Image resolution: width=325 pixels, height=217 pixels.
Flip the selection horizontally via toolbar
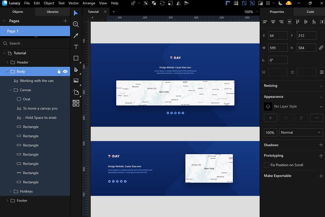point(178,3)
